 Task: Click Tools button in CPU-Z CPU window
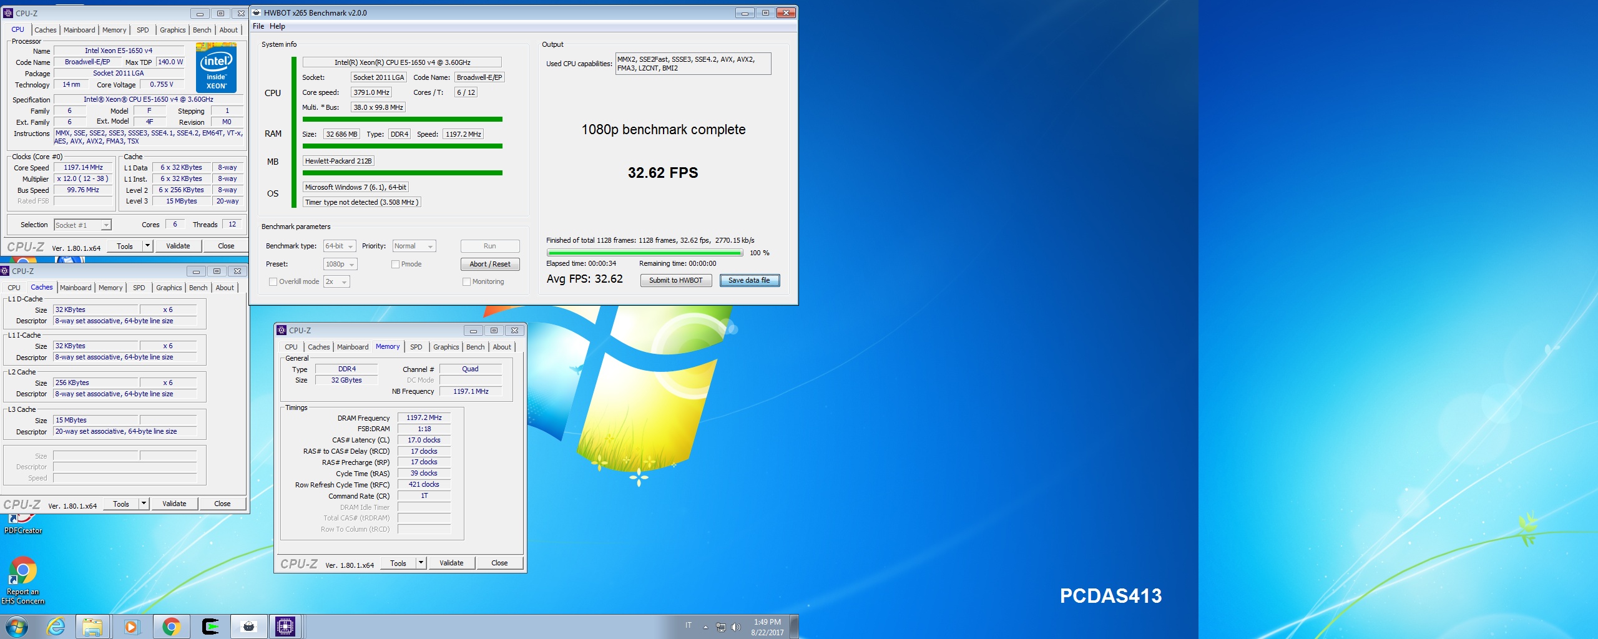[x=125, y=246]
